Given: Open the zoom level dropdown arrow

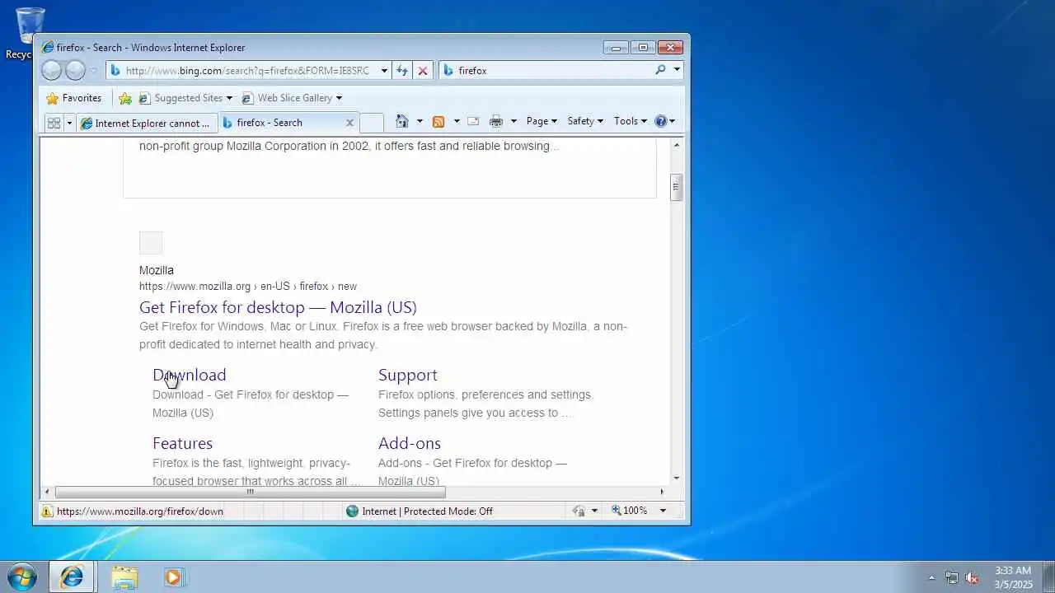Looking at the screenshot, I should coord(662,511).
